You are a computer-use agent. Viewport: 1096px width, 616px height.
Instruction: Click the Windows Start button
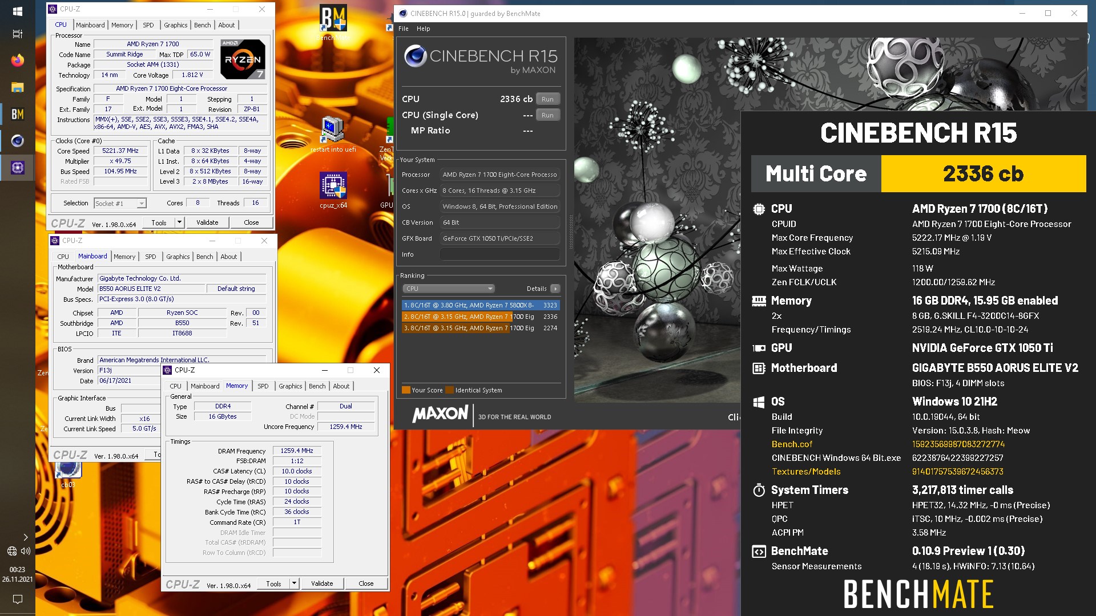(x=17, y=11)
